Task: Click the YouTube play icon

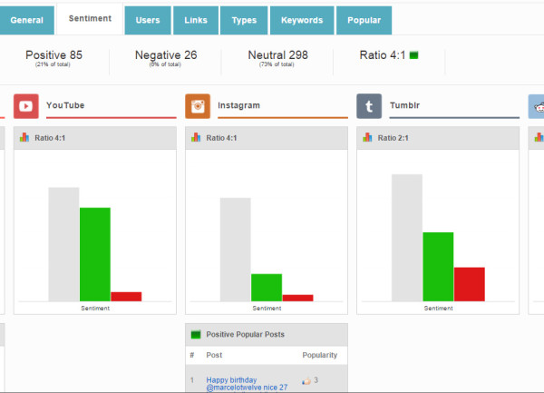Action: [x=26, y=106]
